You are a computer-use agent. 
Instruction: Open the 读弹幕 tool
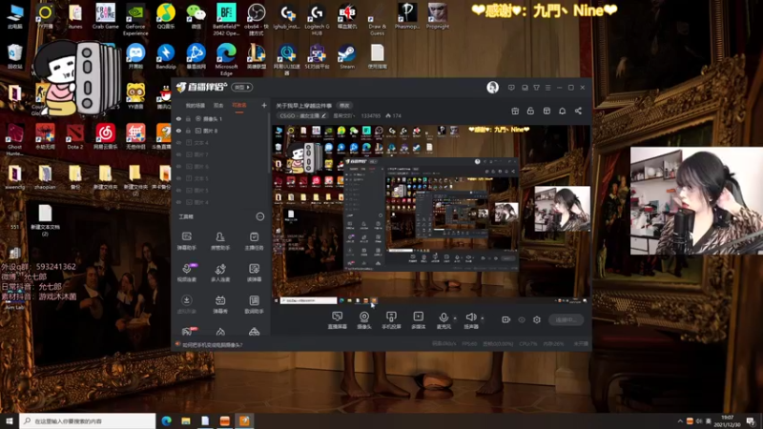pyautogui.click(x=254, y=273)
